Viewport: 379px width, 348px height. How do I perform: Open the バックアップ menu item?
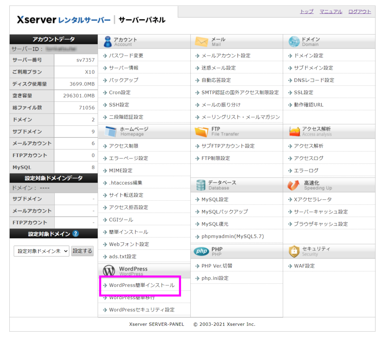tap(124, 80)
